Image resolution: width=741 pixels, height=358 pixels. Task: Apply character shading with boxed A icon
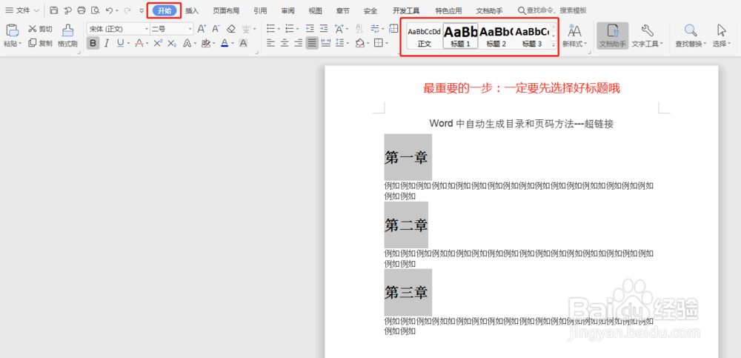243,43
